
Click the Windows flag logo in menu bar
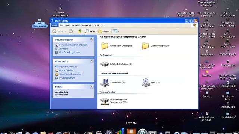click(x=195, y=25)
